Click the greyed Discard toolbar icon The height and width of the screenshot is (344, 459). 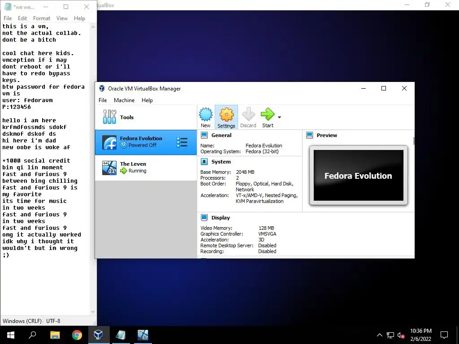click(248, 117)
